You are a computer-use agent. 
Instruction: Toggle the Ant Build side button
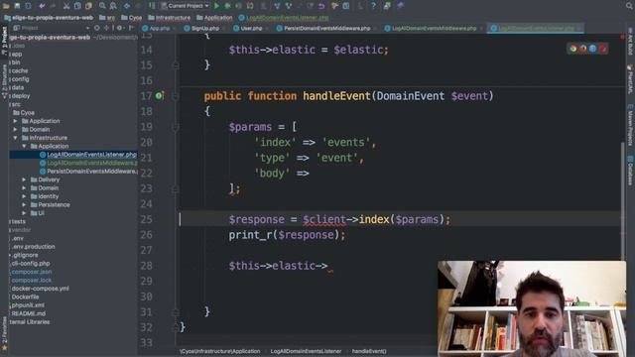click(x=630, y=42)
